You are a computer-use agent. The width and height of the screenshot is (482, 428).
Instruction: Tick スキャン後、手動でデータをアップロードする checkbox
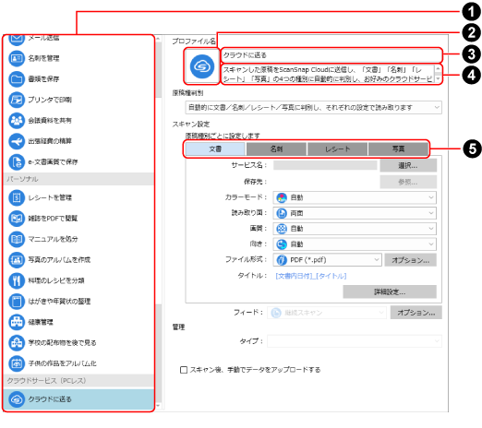[184, 370]
